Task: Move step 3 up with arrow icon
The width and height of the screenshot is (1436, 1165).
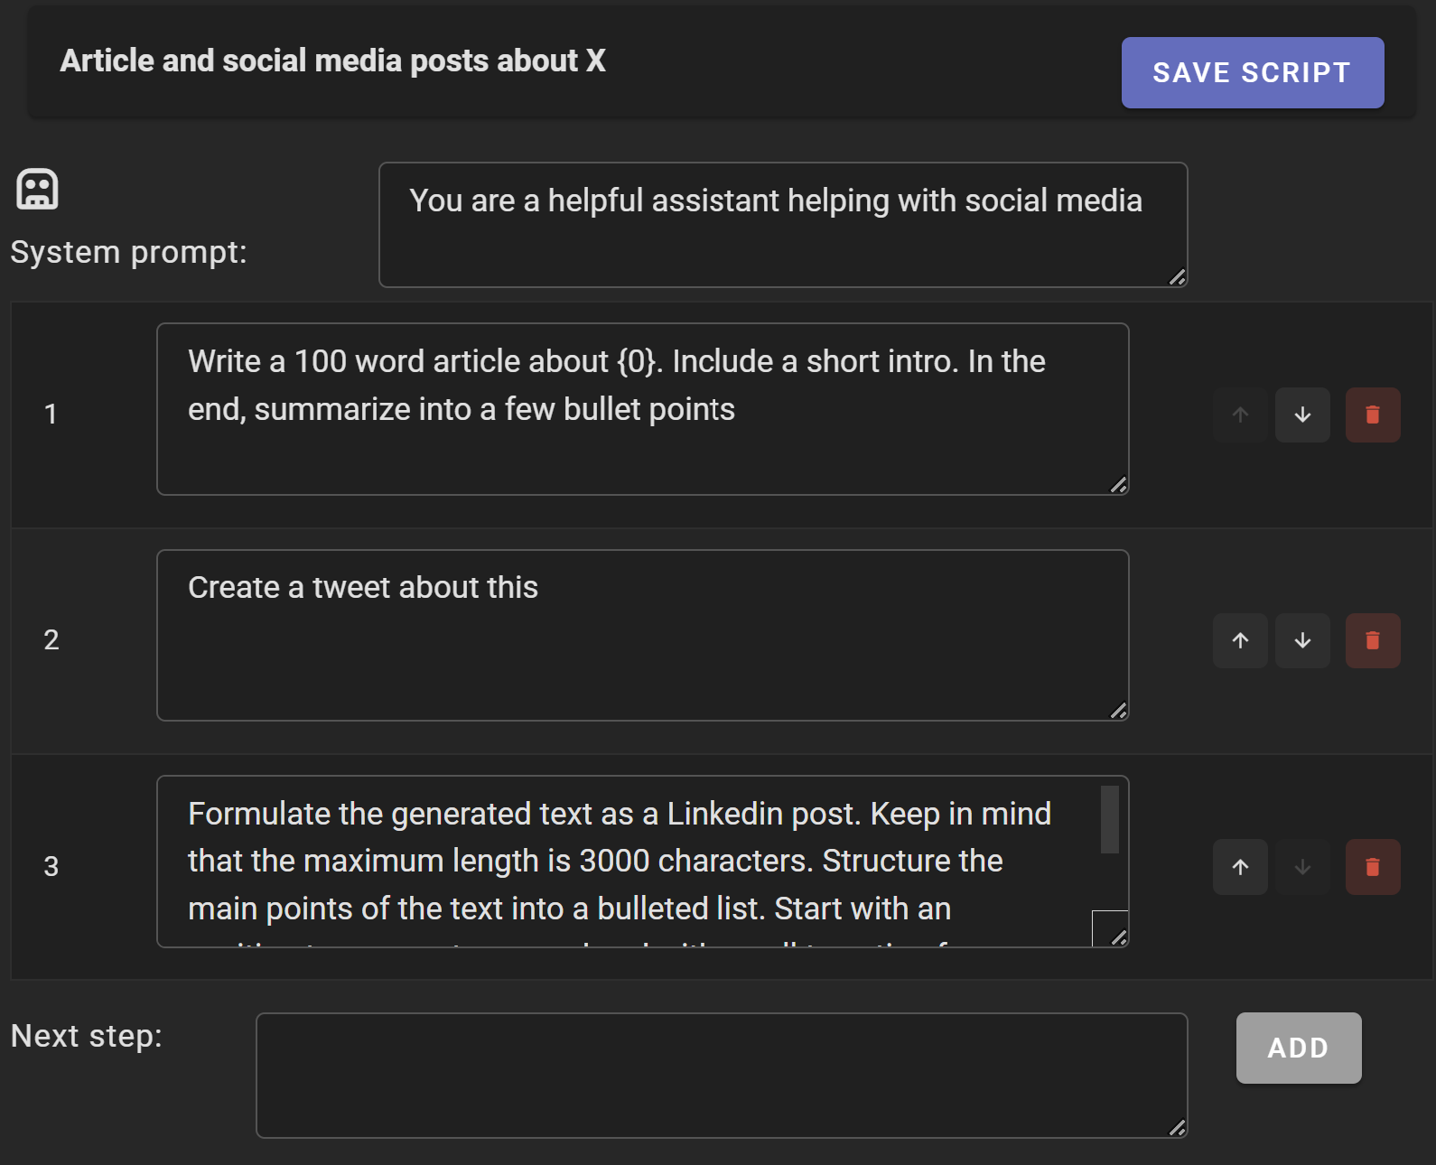Action: 1240,867
